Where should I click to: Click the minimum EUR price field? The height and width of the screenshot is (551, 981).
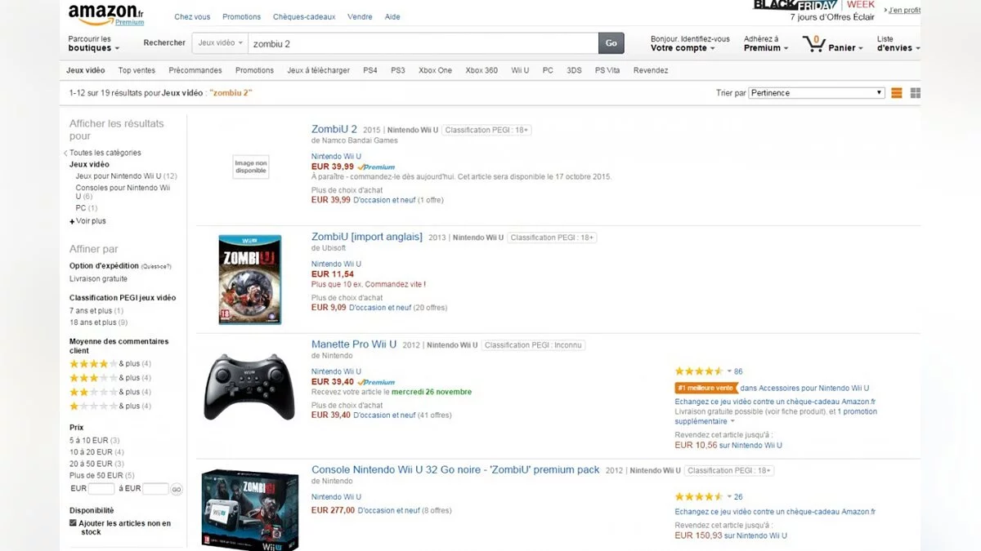click(x=101, y=489)
